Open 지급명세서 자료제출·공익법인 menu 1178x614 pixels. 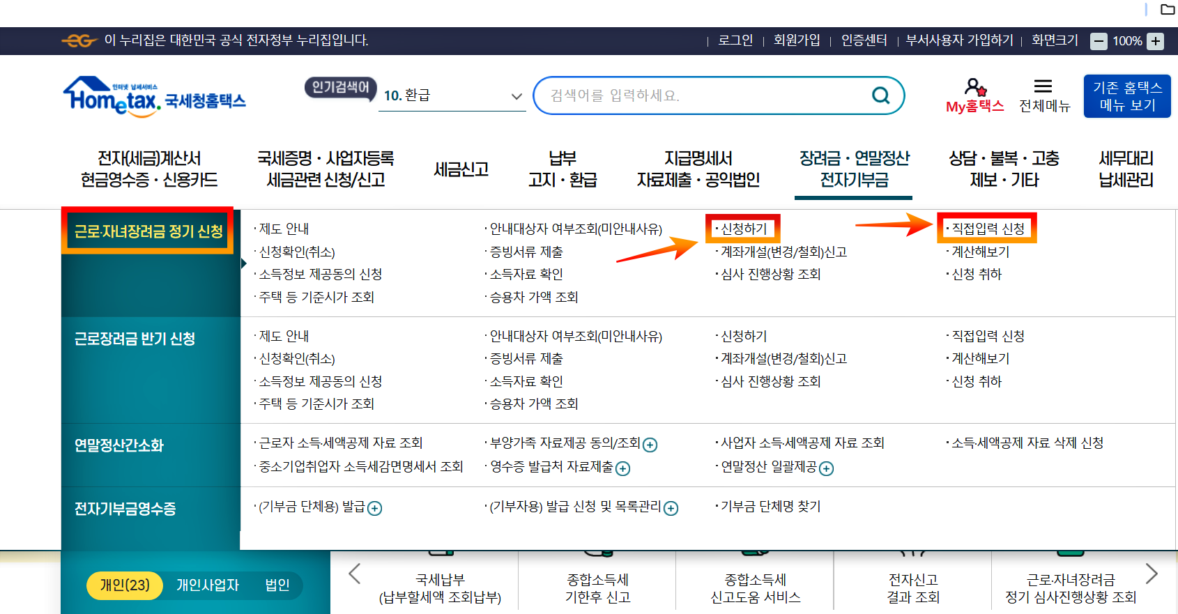point(698,169)
